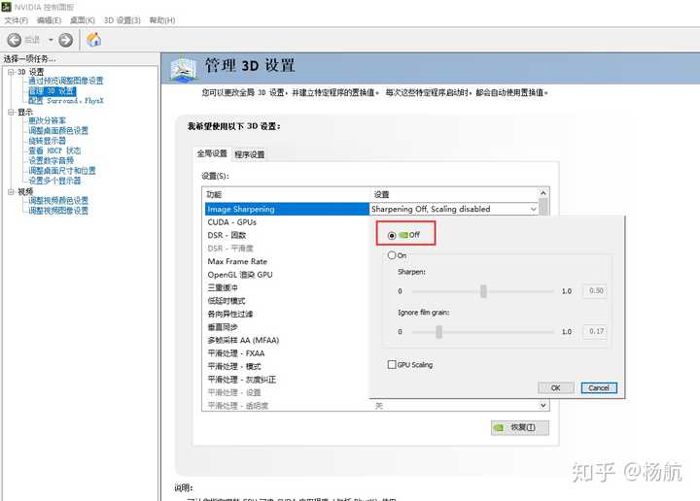
Task: Open 调整视频颜色设置 in the tree
Action: pyautogui.click(x=58, y=201)
